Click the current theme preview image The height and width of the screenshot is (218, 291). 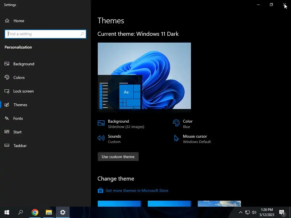(x=144, y=77)
